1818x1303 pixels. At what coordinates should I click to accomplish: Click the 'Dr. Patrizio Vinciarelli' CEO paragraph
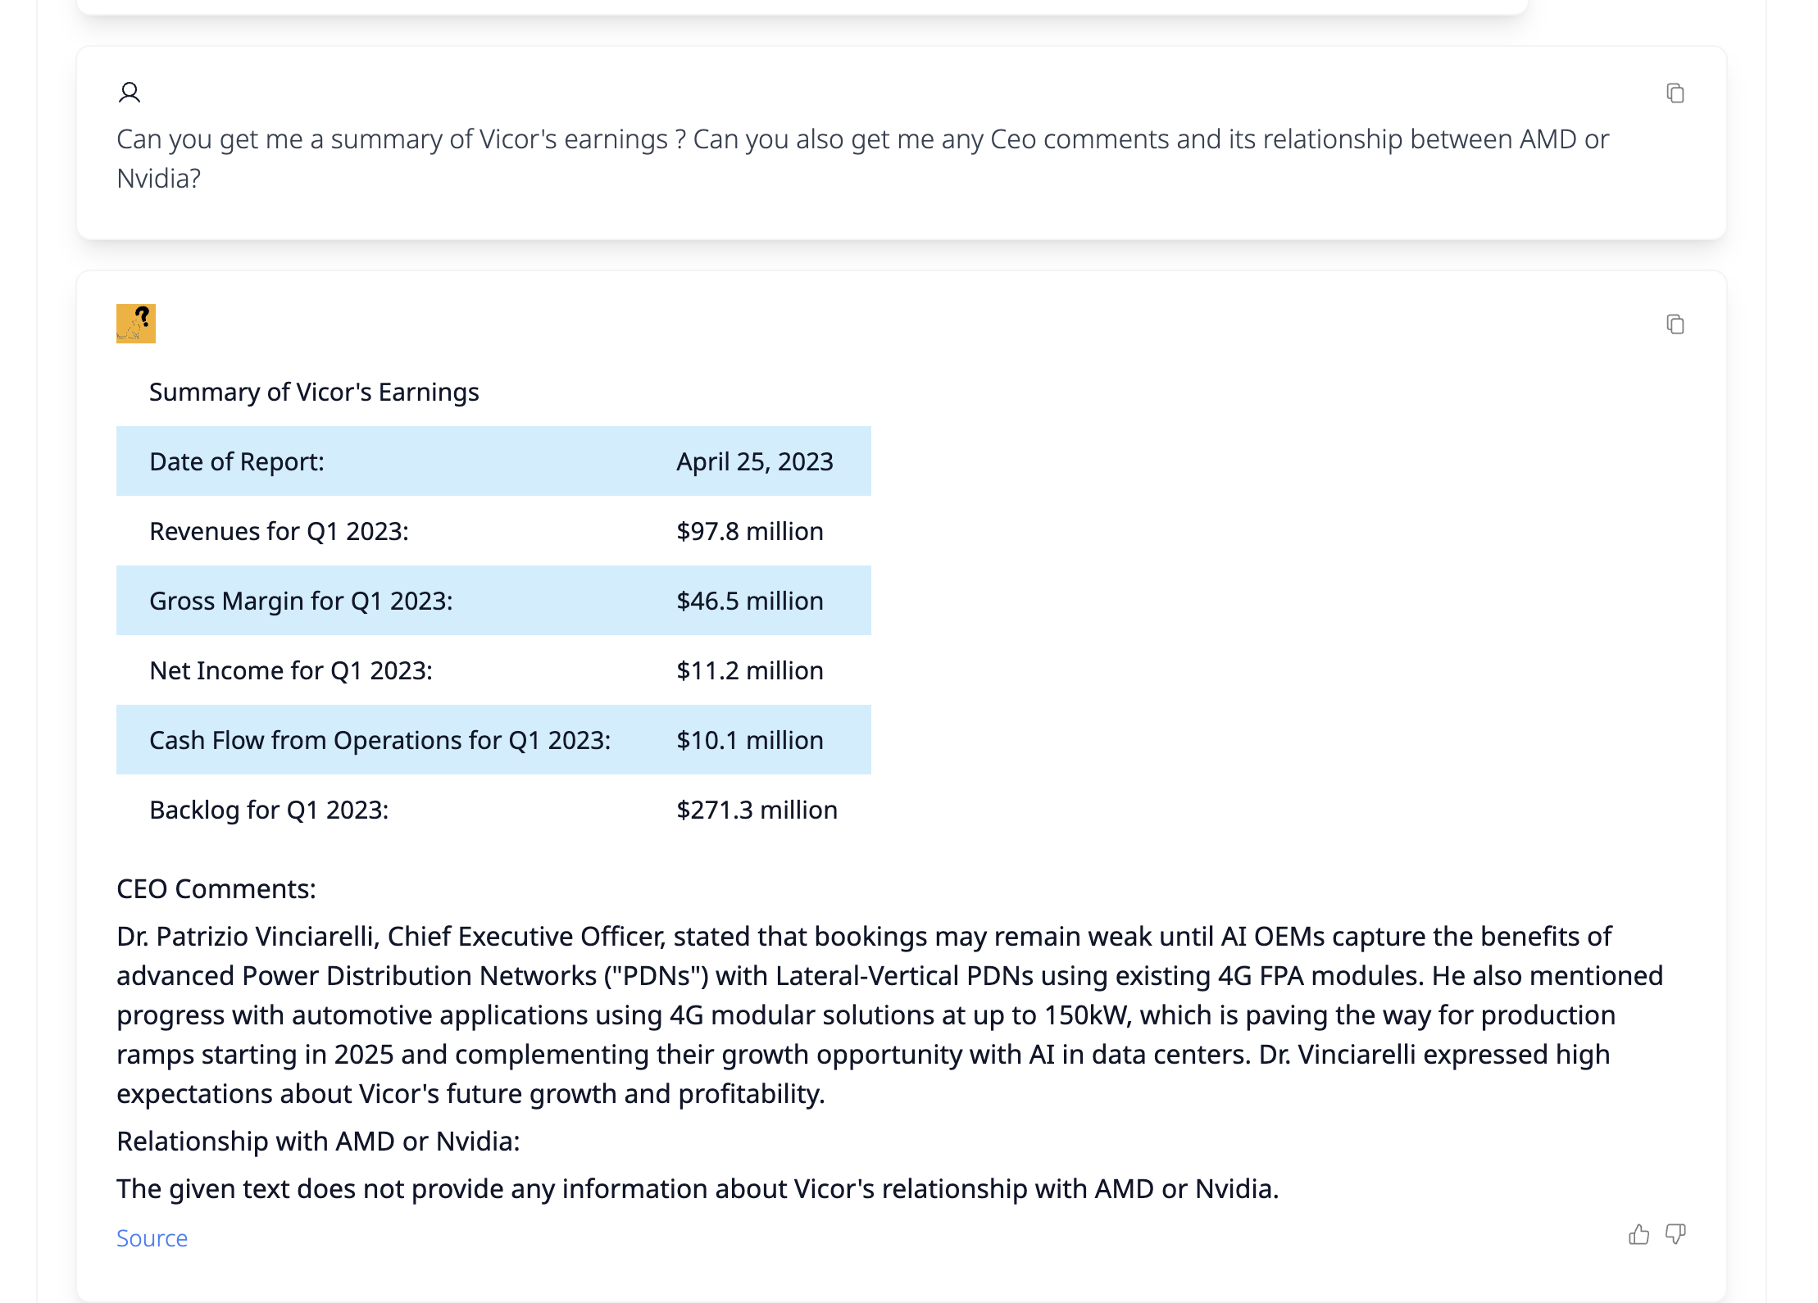click(x=890, y=1015)
